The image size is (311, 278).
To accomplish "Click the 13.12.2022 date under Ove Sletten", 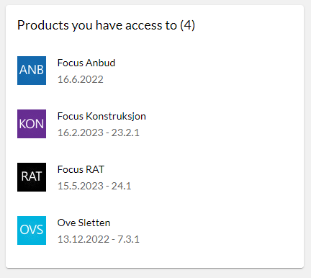I will (x=84, y=239).
